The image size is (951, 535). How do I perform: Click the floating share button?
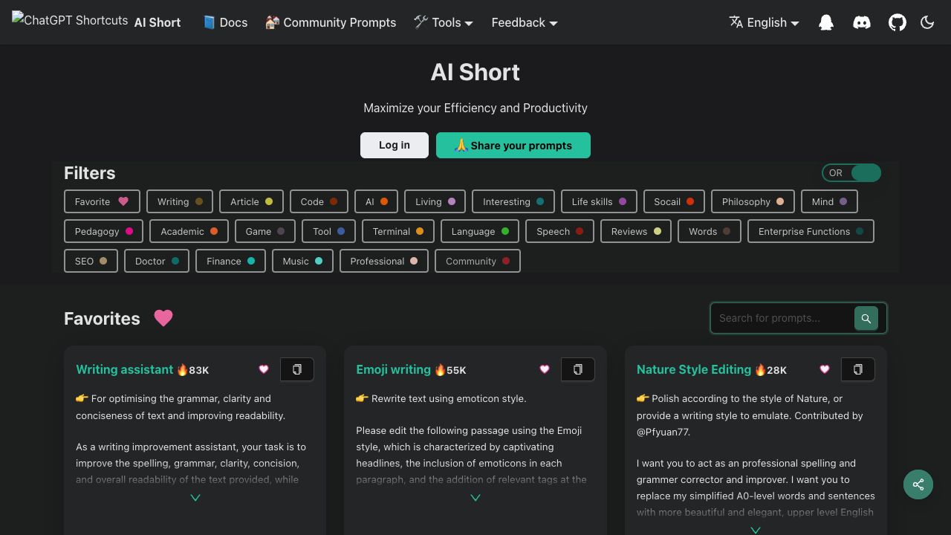pyautogui.click(x=918, y=484)
